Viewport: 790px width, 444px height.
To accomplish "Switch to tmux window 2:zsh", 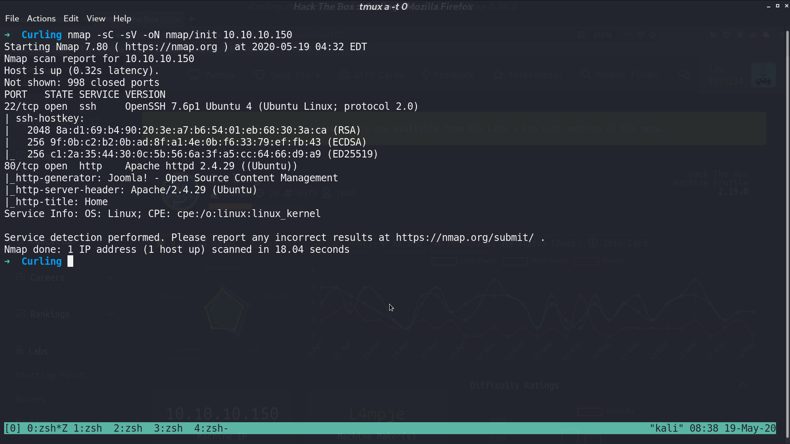I will (x=128, y=428).
